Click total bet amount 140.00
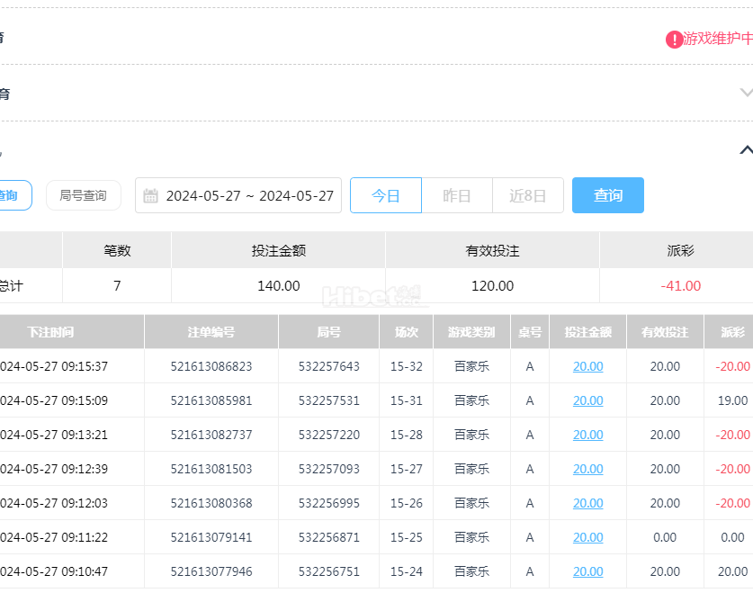The width and height of the screenshot is (753, 593). point(279,285)
